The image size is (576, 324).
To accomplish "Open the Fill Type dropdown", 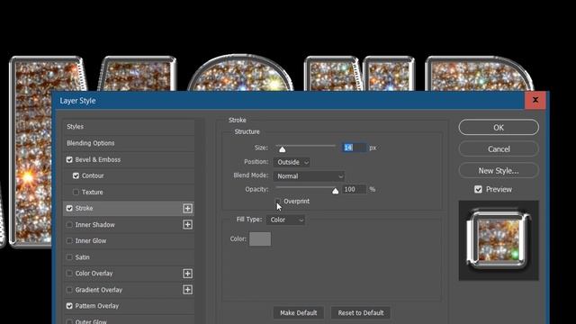I will point(286,220).
